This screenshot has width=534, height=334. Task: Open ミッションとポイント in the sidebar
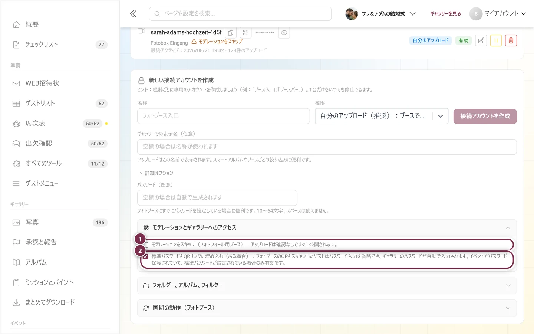pos(60,283)
